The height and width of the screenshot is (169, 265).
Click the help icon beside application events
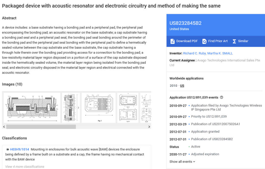coord(222,97)
